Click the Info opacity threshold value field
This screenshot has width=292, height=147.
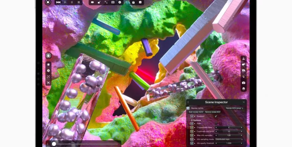[229, 143]
